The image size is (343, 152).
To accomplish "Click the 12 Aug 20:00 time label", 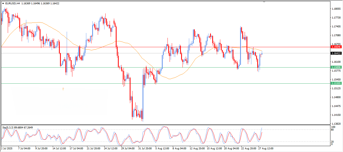I will pyautogui.click(x=197, y=148).
